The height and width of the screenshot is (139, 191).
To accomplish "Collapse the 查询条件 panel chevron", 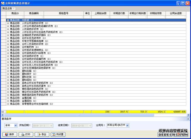I will [187, 119].
